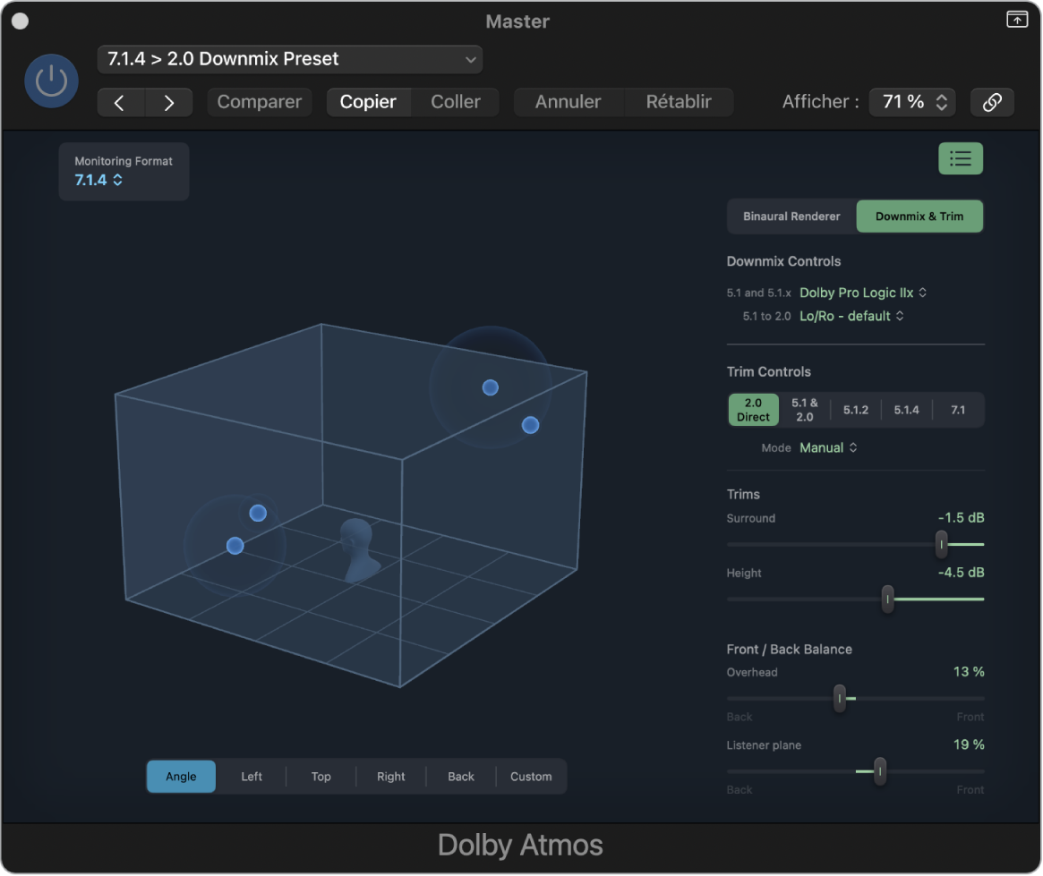Image resolution: width=1043 pixels, height=876 pixels.
Task: Toggle the plug-in power bypass button
Action: pyautogui.click(x=51, y=81)
